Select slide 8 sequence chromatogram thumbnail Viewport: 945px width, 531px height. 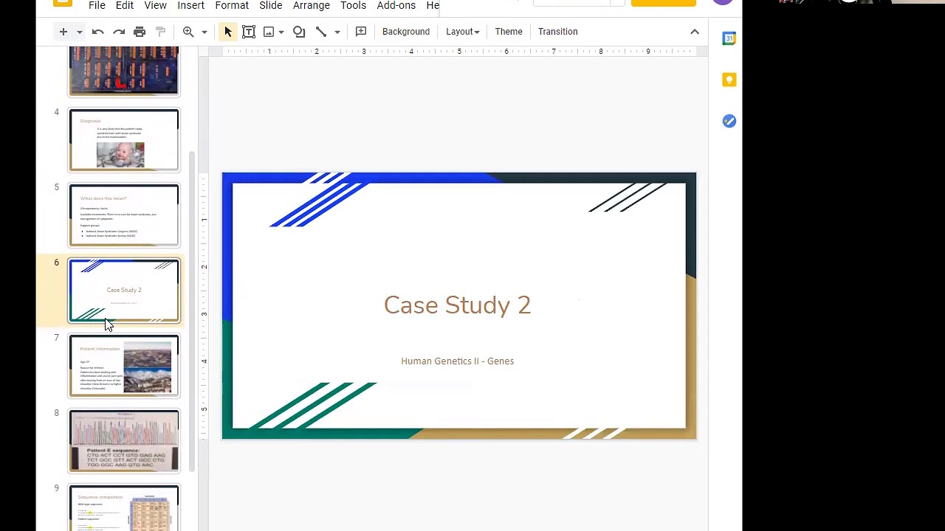[x=124, y=441]
